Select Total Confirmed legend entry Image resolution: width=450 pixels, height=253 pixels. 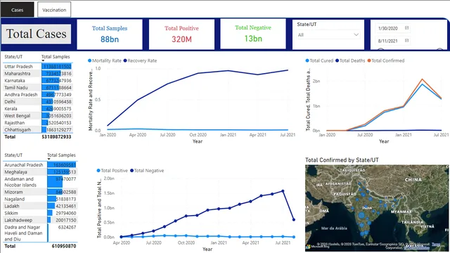pyautogui.click(x=386, y=60)
